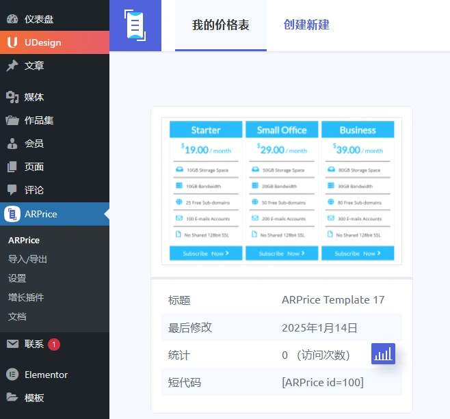Click the ARPrice plugin logo in header
This screenshot has width=450, height=419.
pos(135,25)
